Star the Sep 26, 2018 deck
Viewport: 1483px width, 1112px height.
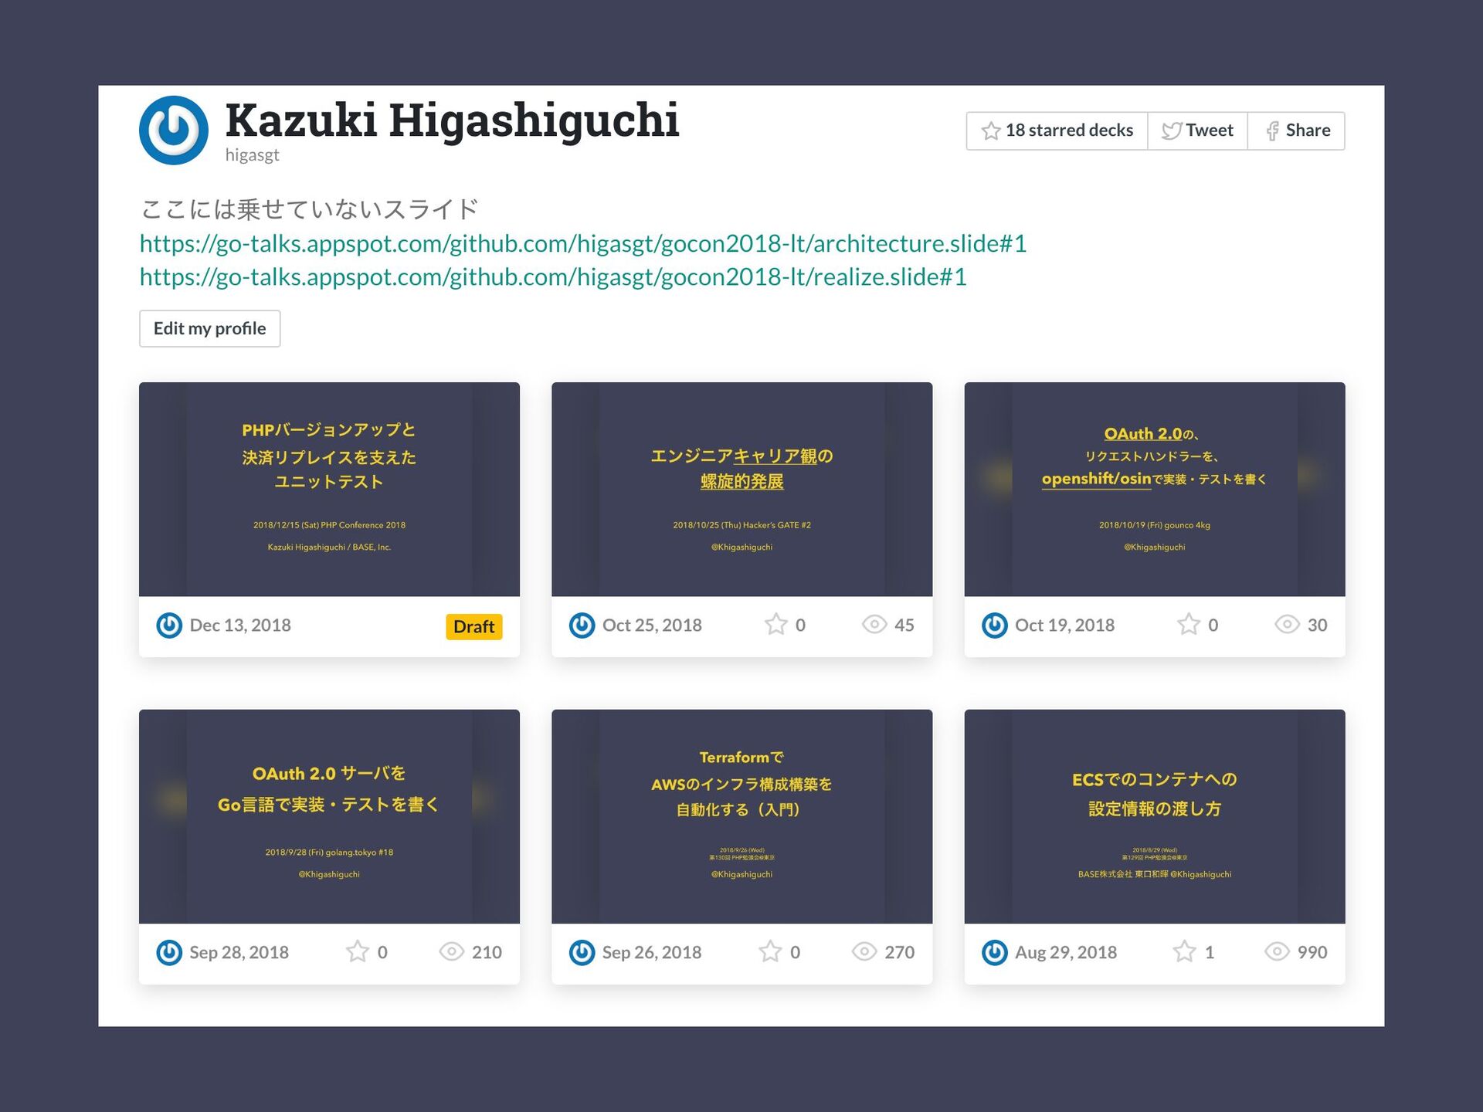point(770,951)
